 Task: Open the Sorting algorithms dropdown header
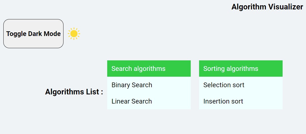241,68
